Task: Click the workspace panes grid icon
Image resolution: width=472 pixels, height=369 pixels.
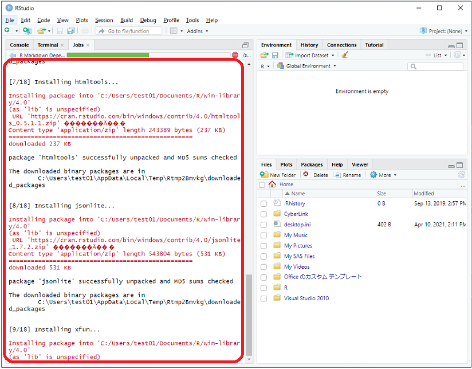Action: (x=174, y=31)
